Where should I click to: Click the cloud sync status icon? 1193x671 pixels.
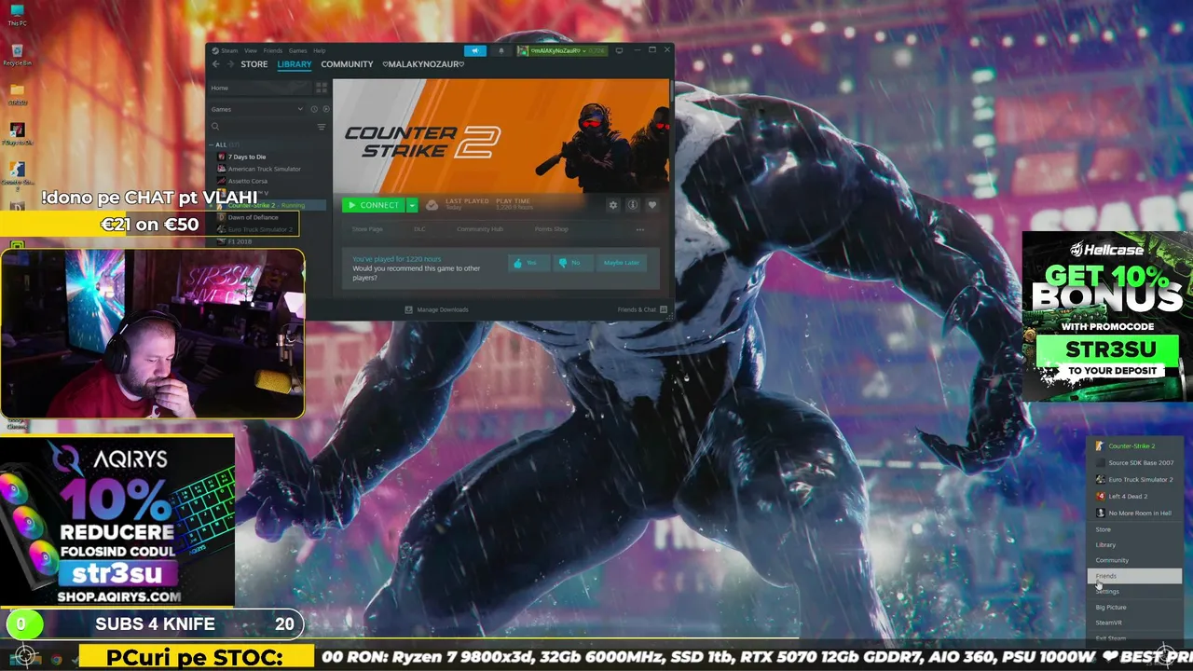click(x=432, y=205)
